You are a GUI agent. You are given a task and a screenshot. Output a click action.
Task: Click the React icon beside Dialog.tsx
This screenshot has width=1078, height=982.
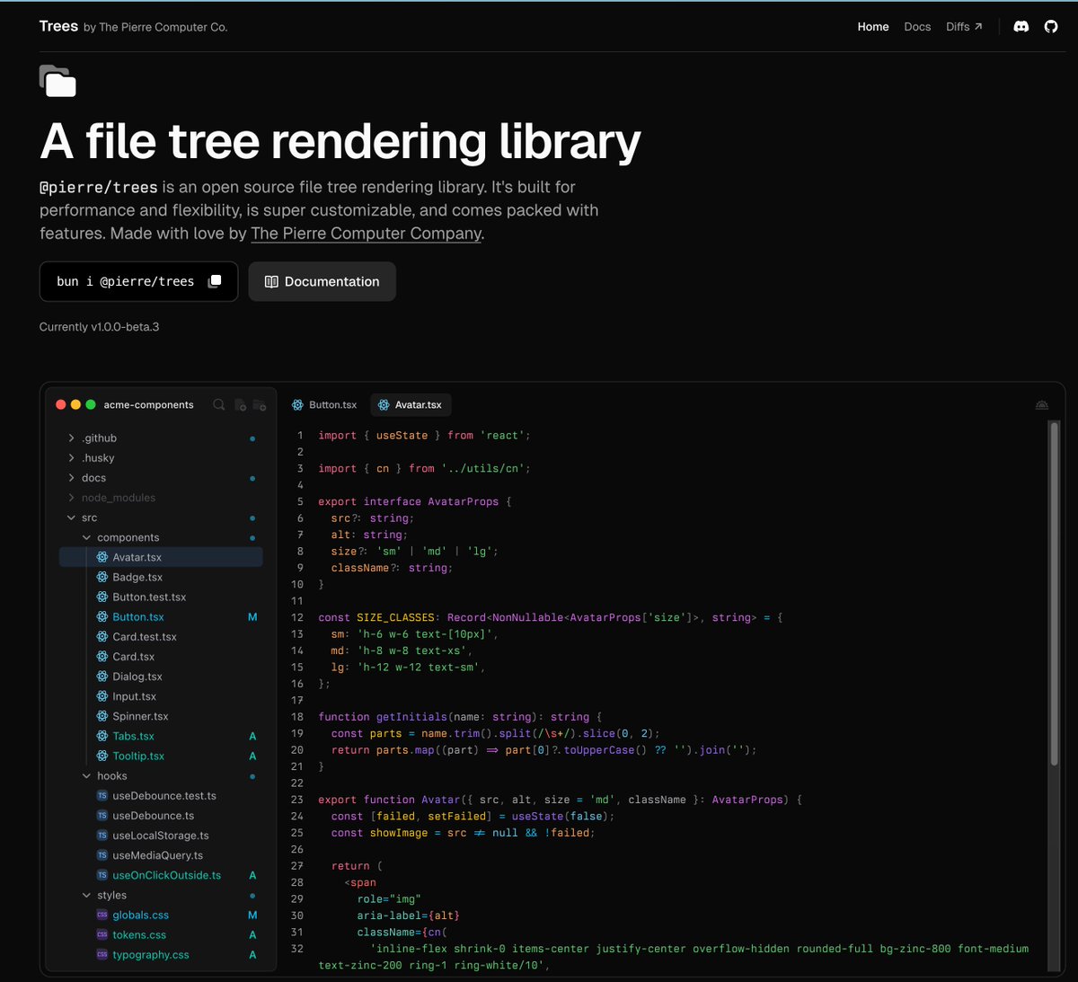point(102,676)
